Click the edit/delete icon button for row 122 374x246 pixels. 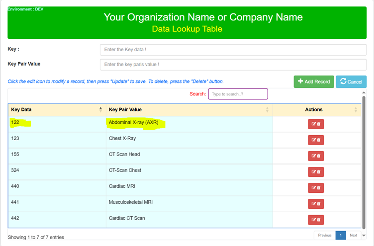316,124
